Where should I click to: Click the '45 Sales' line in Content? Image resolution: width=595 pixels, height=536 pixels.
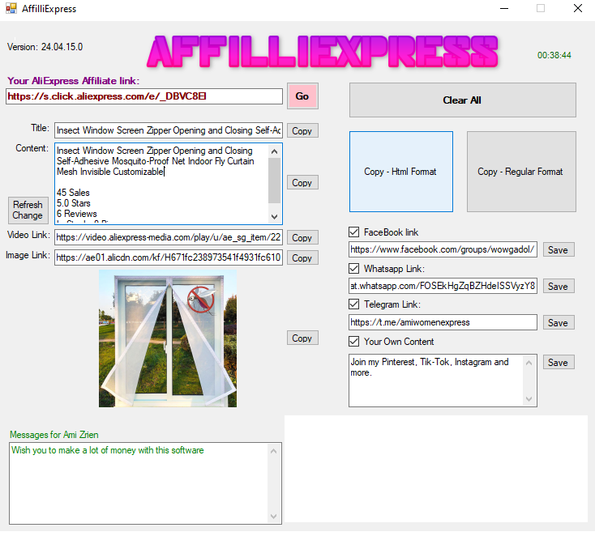73,193
